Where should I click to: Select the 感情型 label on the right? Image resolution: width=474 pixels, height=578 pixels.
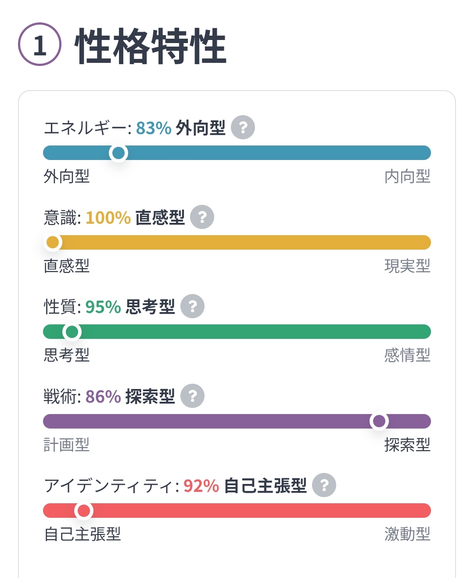click(408, 356)
